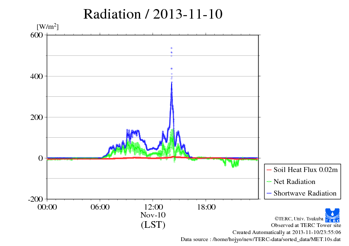Click the red Soil Heat Flux legend marker

tap(269, 170)
